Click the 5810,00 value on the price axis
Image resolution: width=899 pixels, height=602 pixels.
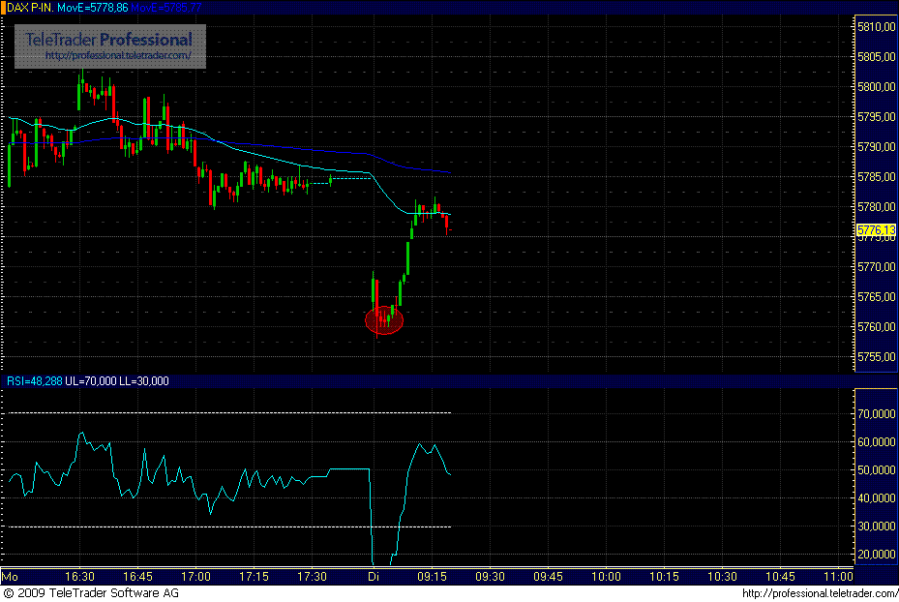875,27
